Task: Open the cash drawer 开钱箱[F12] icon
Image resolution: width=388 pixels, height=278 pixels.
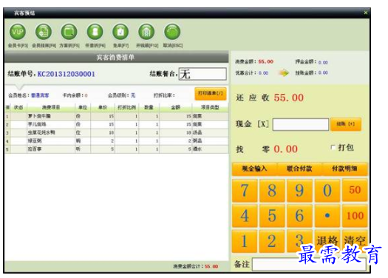Action: tap(146, 32)
